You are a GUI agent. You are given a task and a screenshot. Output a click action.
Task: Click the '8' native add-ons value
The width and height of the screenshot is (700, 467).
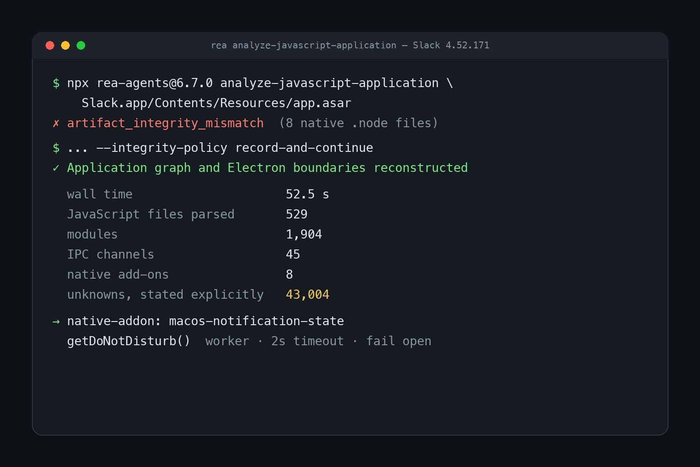pos(289,275)
